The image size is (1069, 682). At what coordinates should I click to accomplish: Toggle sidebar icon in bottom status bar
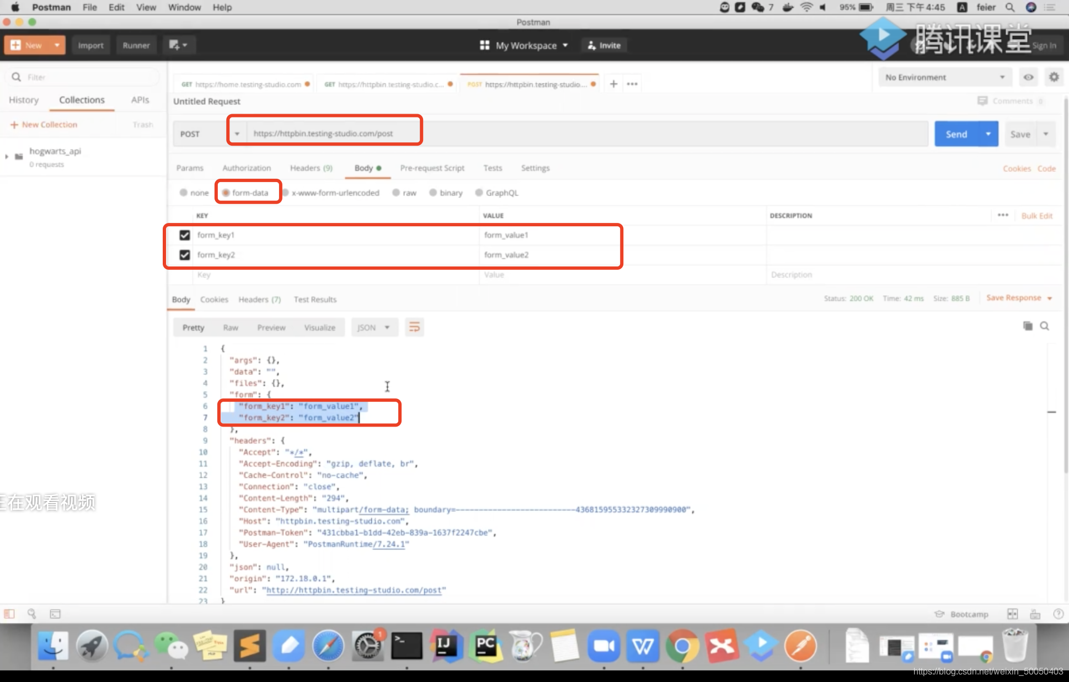coord(9,614)
